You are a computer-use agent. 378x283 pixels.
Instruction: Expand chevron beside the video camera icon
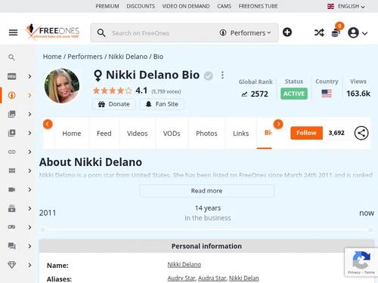29,189
